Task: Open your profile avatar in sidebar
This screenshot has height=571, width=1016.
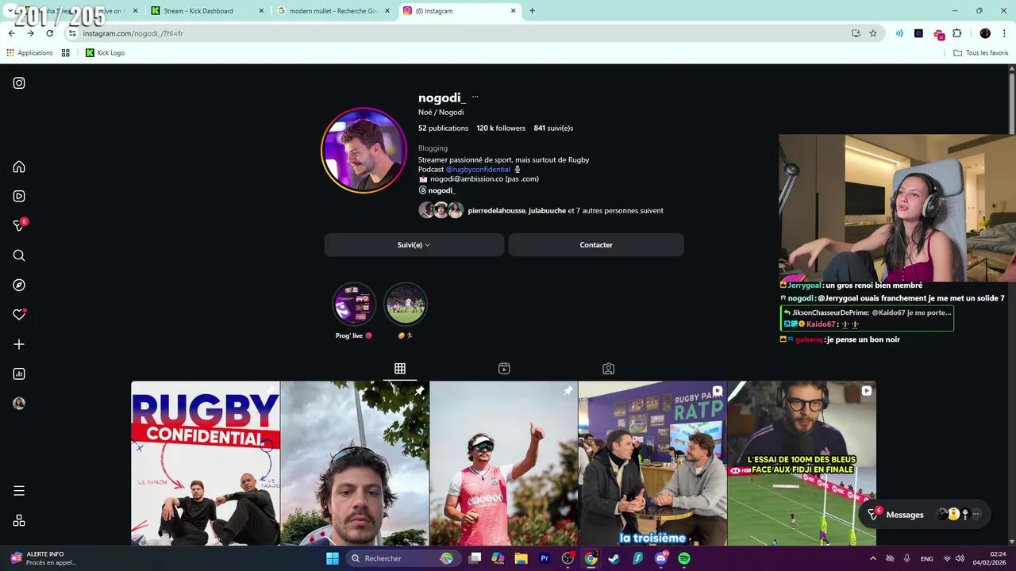Action: pos(19,404)
